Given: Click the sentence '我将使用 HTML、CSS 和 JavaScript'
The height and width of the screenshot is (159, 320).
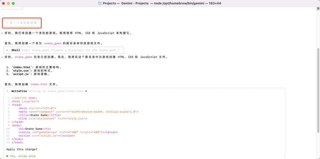Looking at the screenshot, I should 87,33.
